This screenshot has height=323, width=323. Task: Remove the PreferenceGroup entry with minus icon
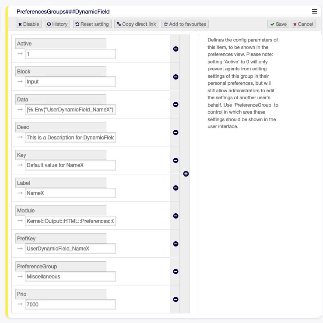tap(176, 271)
